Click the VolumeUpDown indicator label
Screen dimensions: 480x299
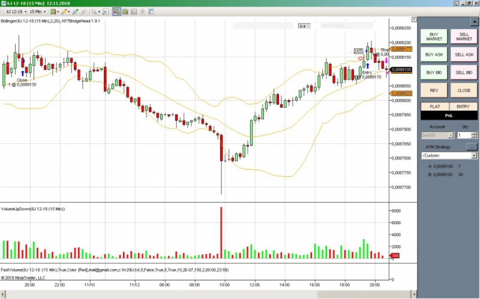33,209
